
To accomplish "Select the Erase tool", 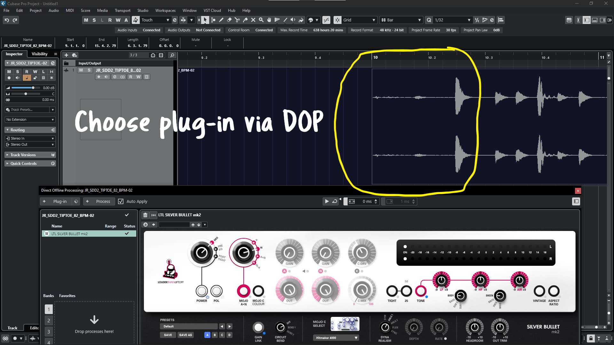I will tap(229, 20).
